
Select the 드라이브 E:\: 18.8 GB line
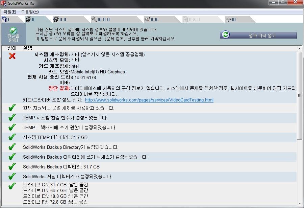55,196
